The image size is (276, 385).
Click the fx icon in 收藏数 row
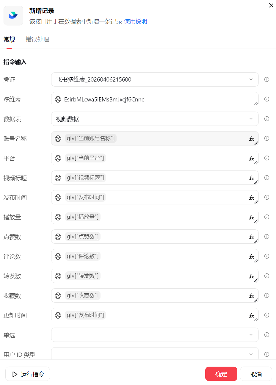pyautogui.click(x=251, y=296)
